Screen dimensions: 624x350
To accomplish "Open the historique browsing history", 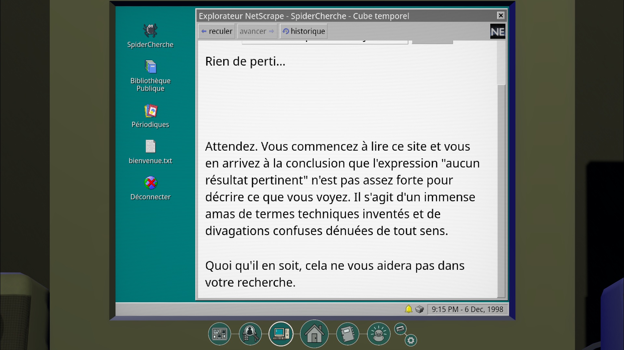I will pyautogui.click(x=304, y=31).
